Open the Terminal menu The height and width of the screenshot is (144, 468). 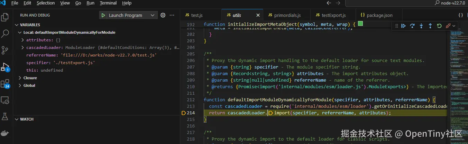108,3
